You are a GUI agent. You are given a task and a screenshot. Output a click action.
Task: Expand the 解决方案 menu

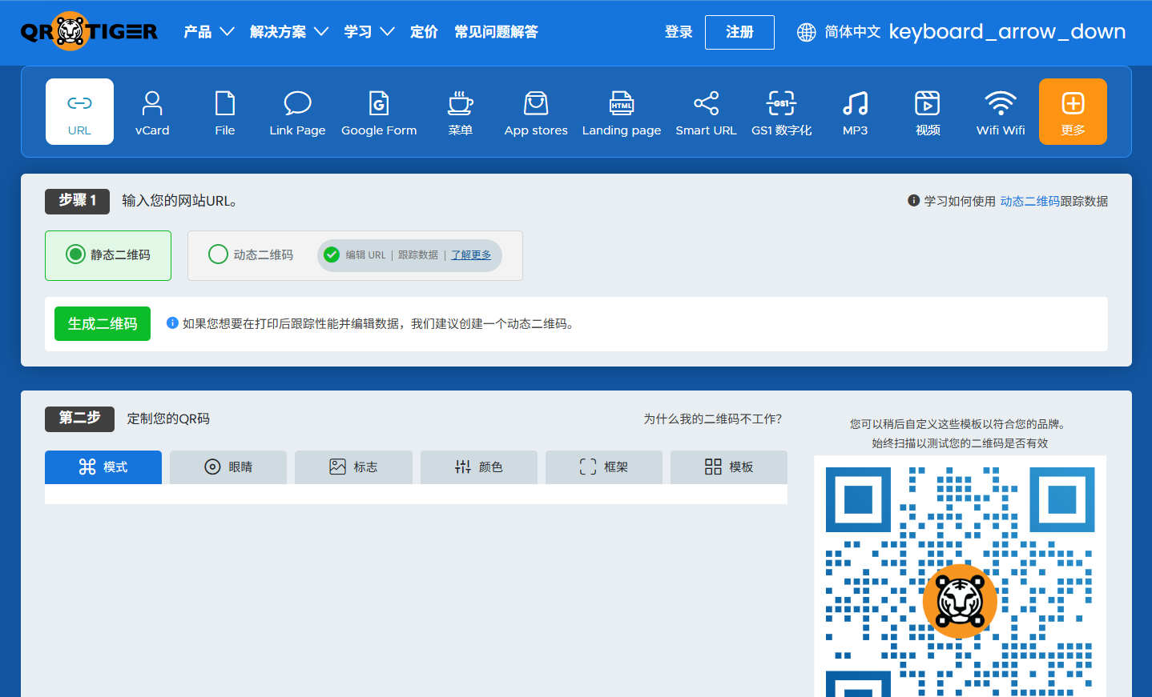(289, 32)
